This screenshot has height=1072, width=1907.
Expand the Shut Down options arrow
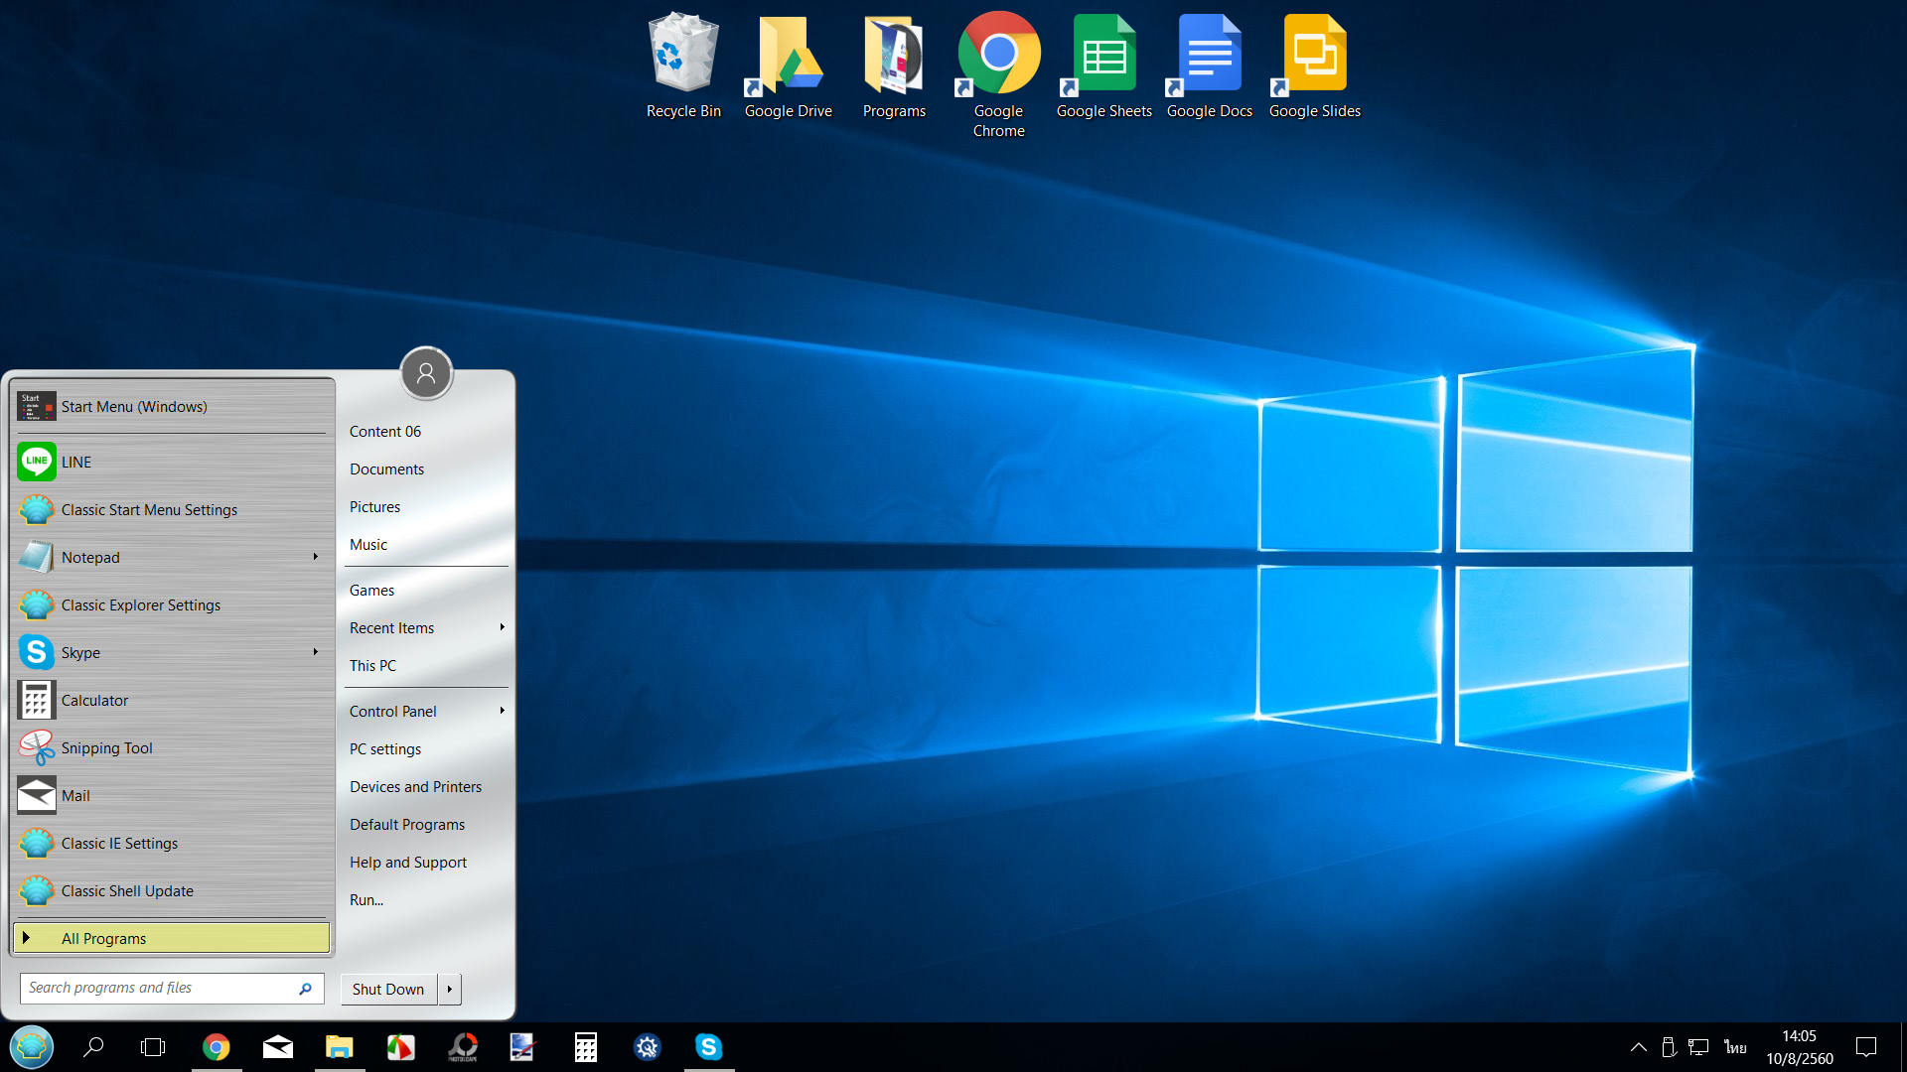[450, 989]
